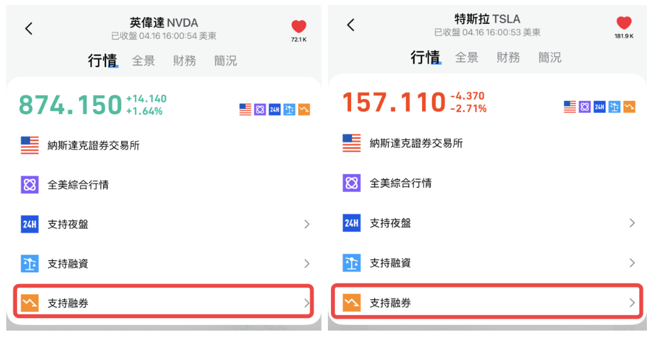Expand 支持夜盤 row chevron for NVDA
Viewport: 657px width, 340px height.
pos(307,224)
